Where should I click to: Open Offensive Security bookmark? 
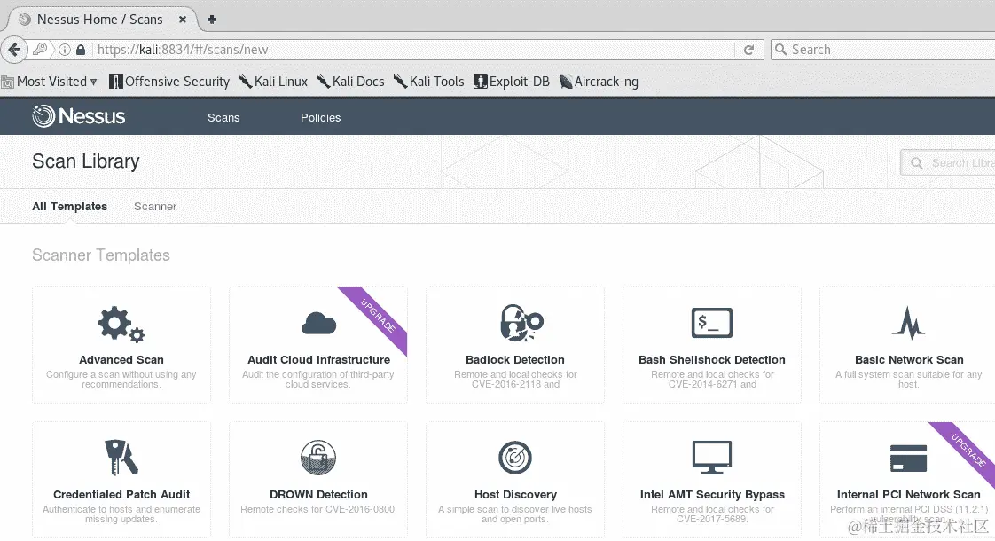coord(169,82)
